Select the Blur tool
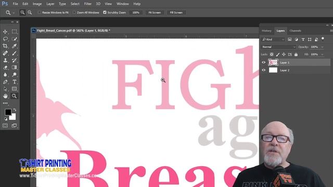The height and width of the screenshot is (187, 333). click(5, 75)
